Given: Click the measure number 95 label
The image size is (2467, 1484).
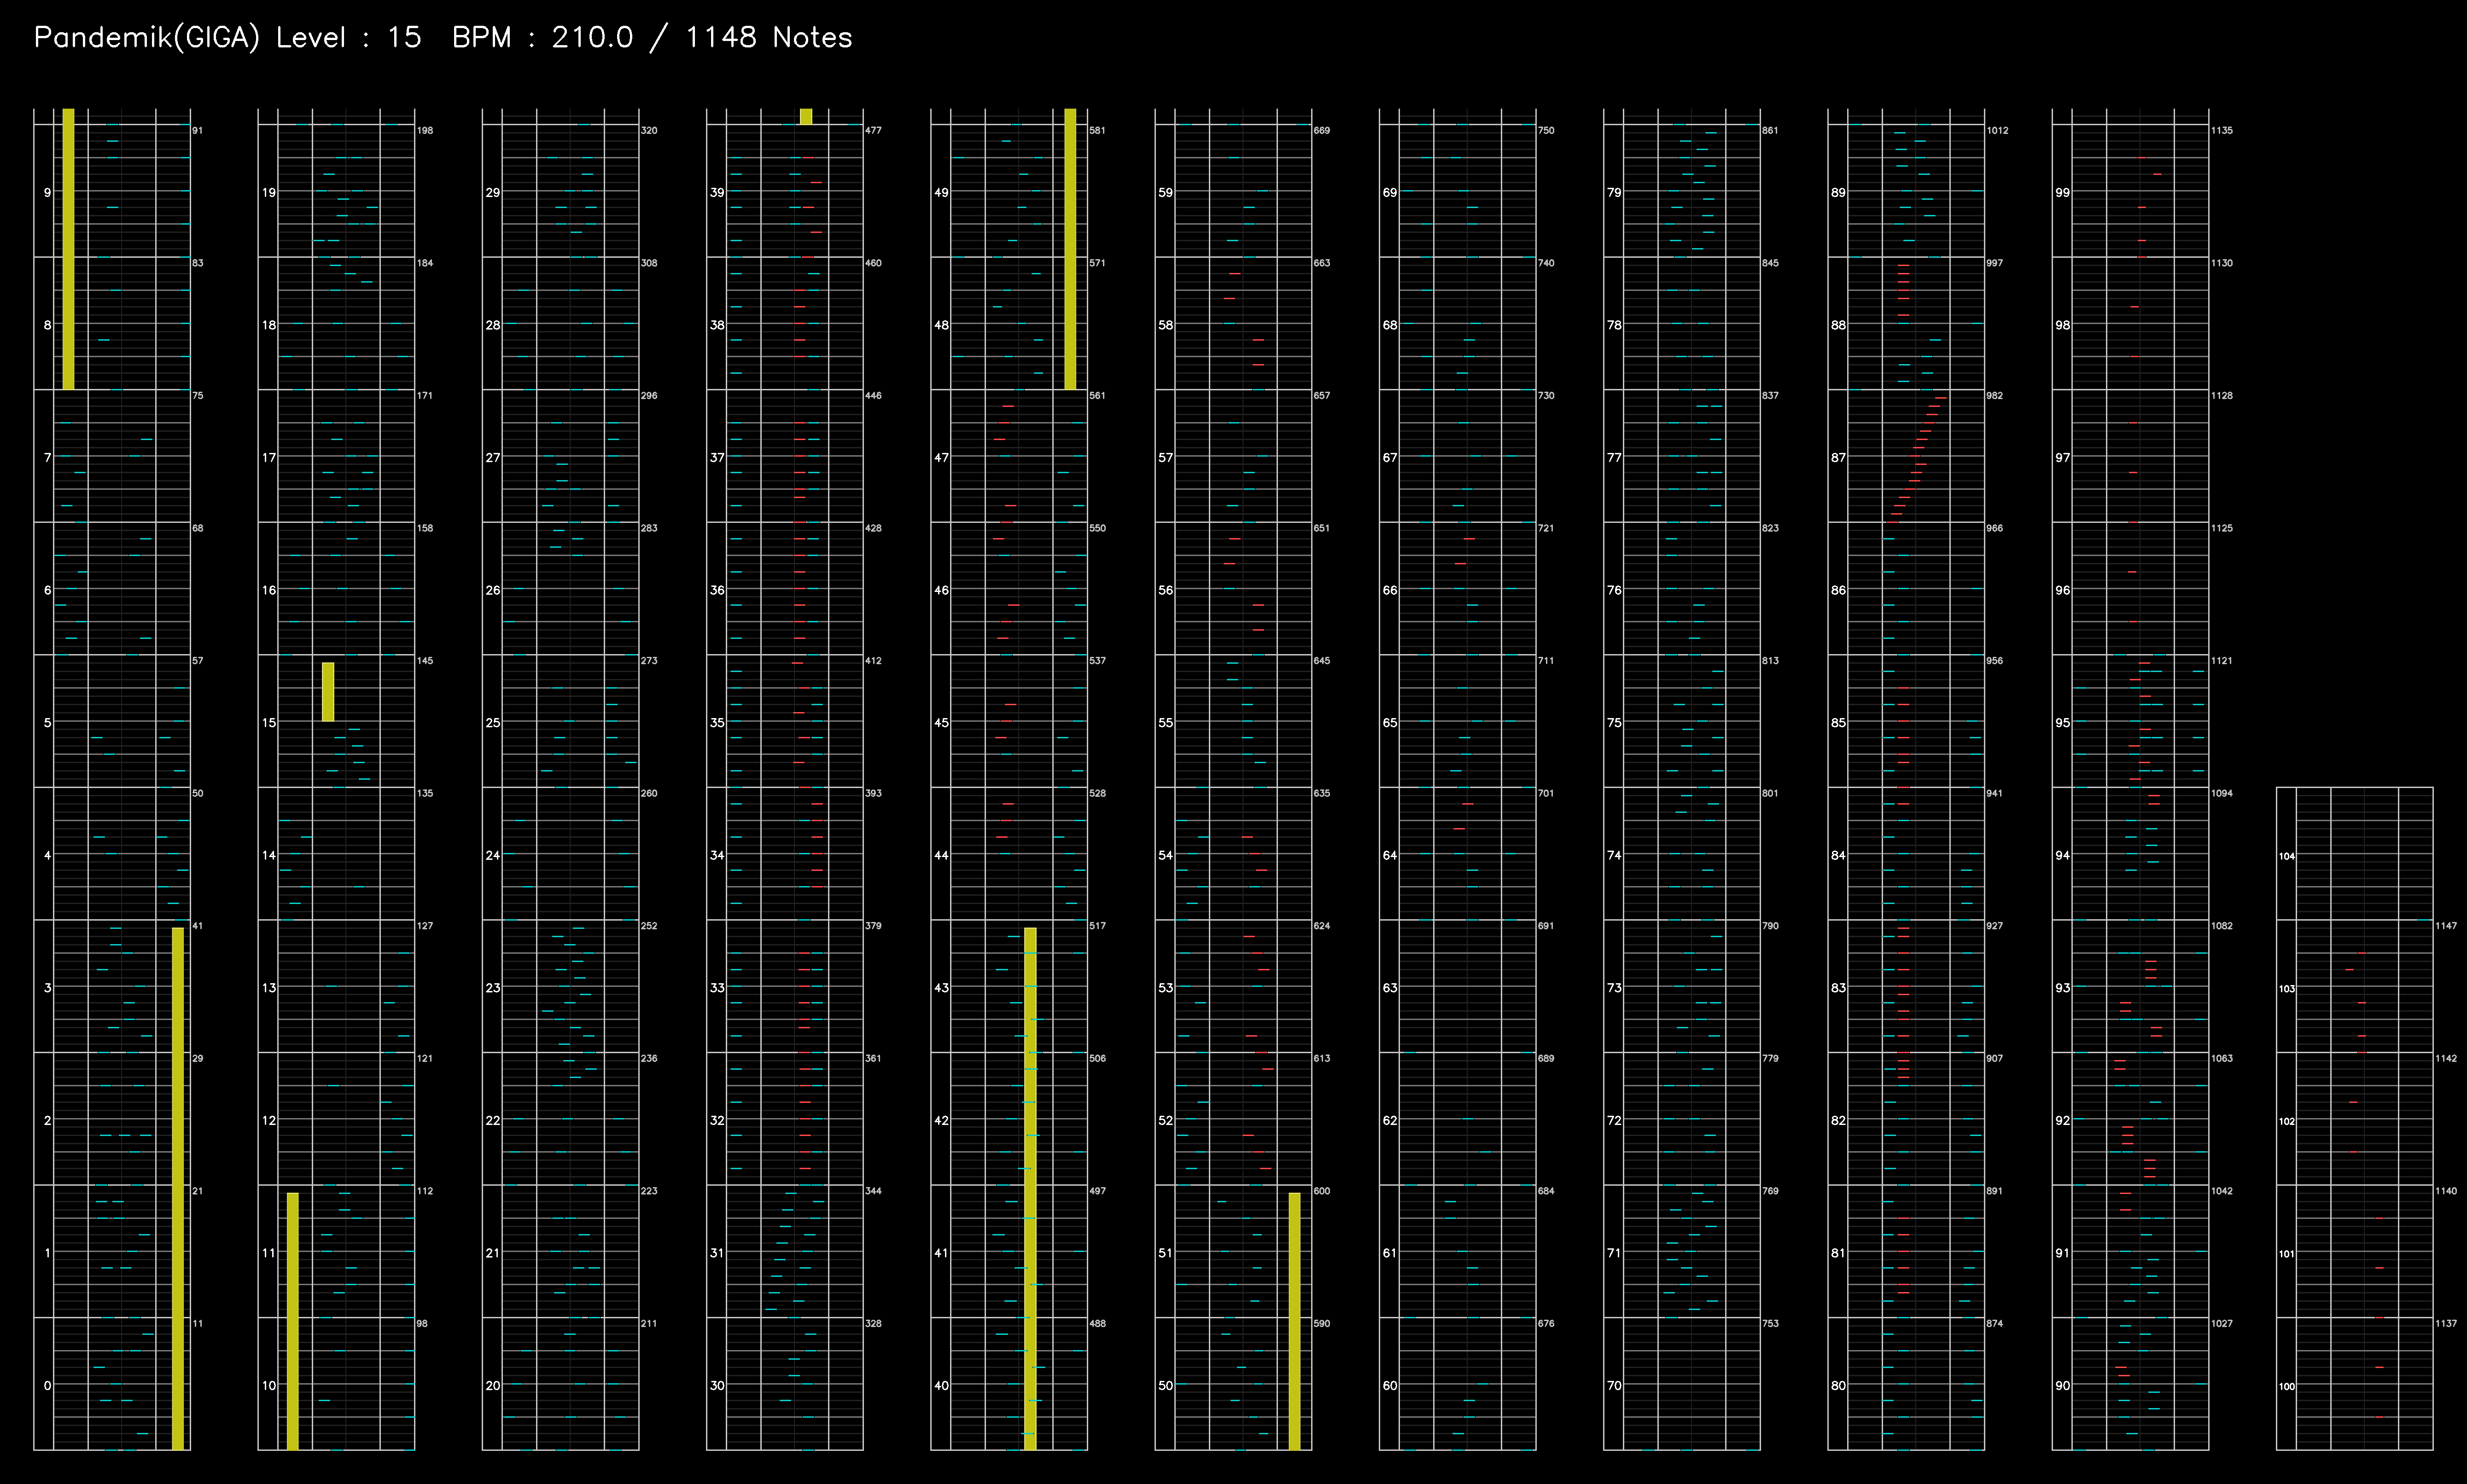Looking at the screenshot, I should coord(2062,723).
